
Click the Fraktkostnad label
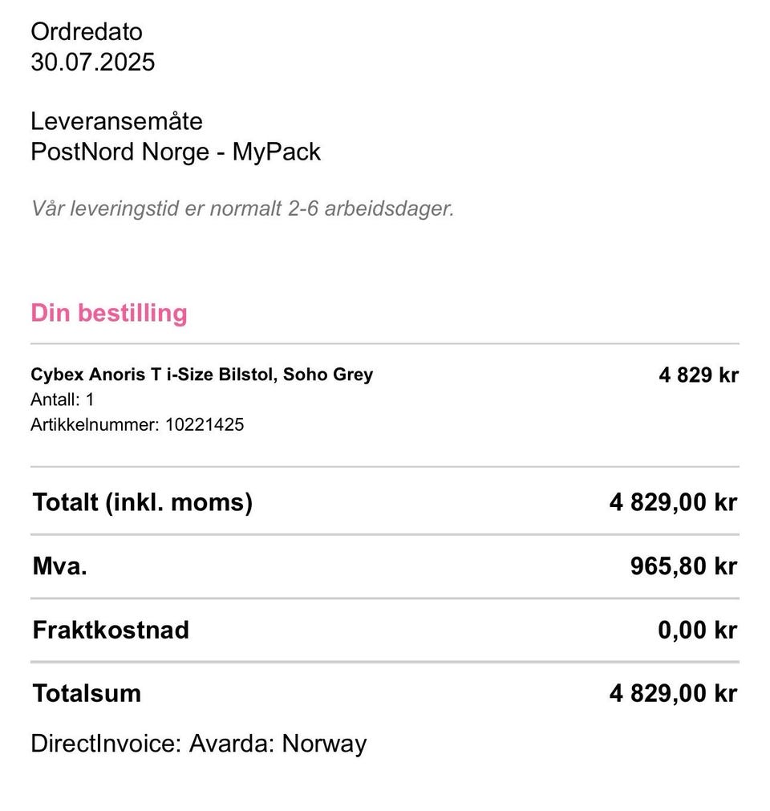click(x=111, y=630)
